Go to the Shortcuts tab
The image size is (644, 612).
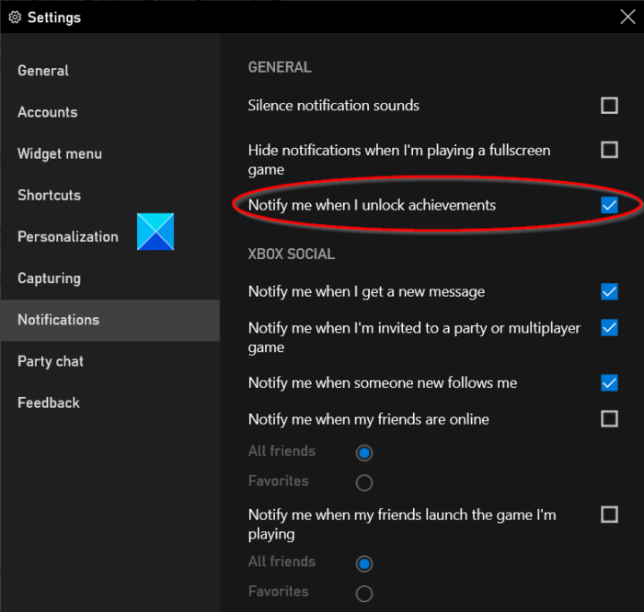point(50,195)
